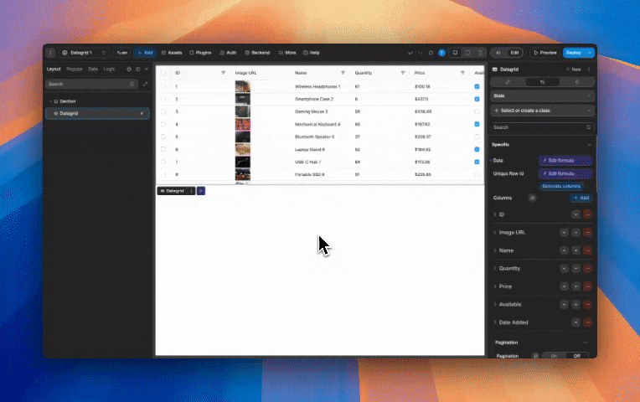The width and height of the screenshot is (640, 402).
Task: Select the row checkbox for Smartphone Case 2
Action: coord(163,99)
